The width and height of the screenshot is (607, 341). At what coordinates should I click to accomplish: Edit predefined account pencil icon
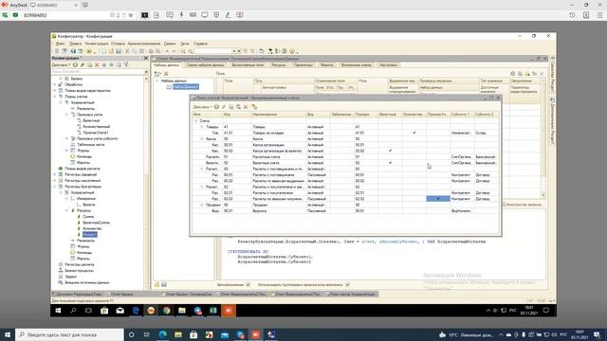point(224,107)
